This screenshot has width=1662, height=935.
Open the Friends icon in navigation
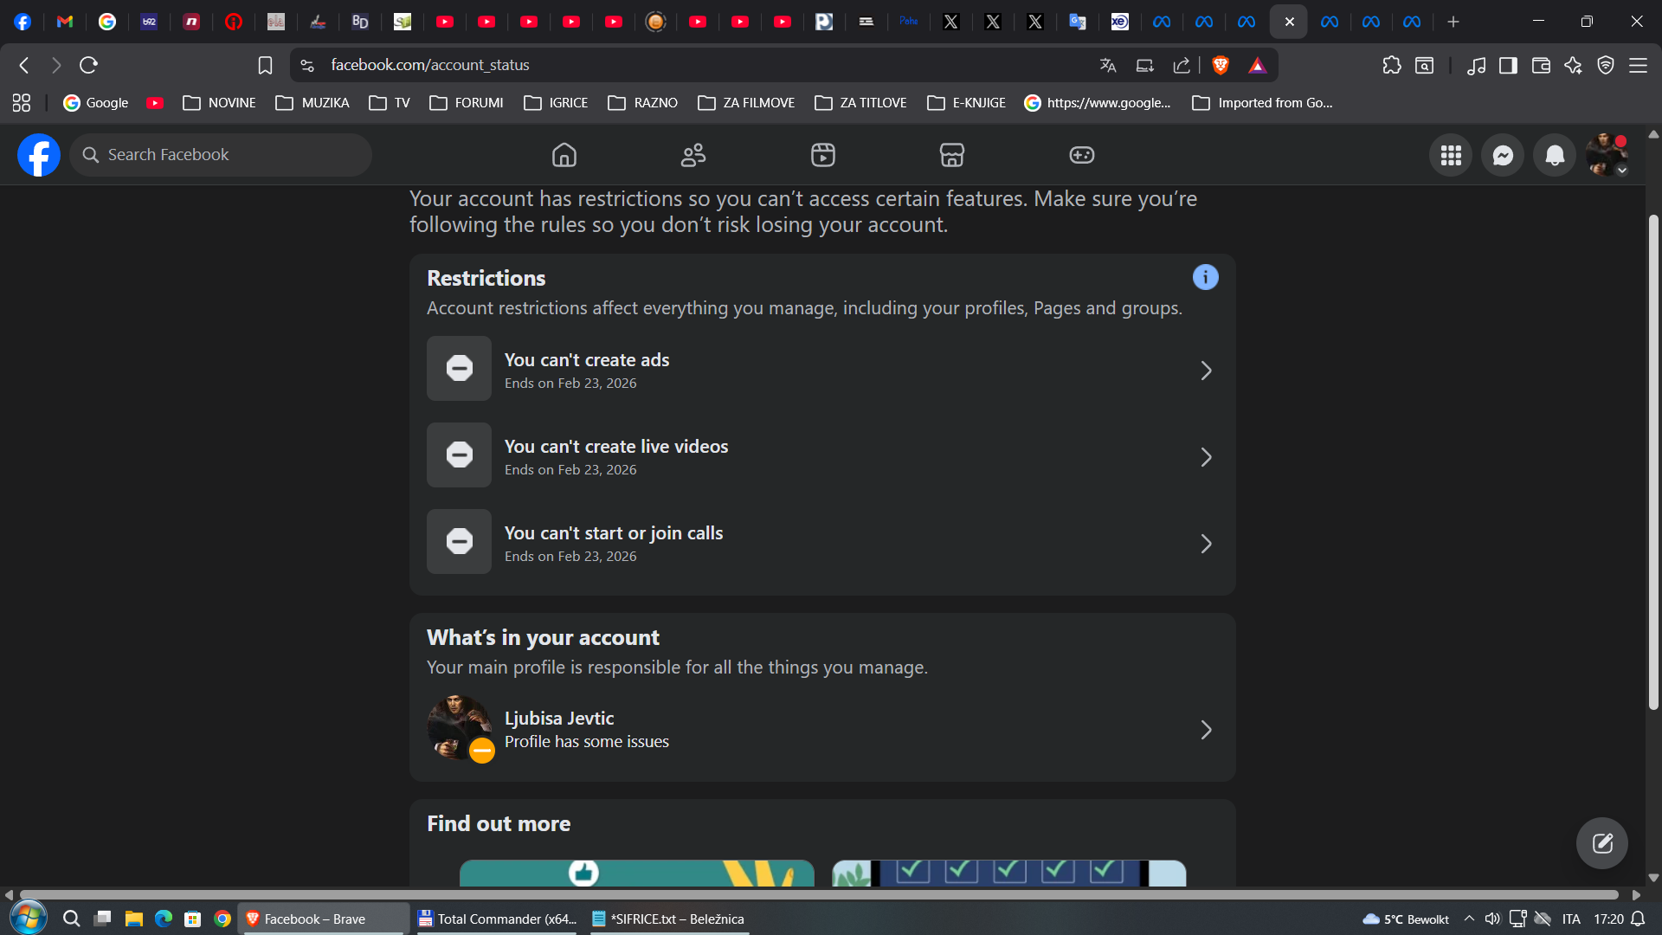693,155
